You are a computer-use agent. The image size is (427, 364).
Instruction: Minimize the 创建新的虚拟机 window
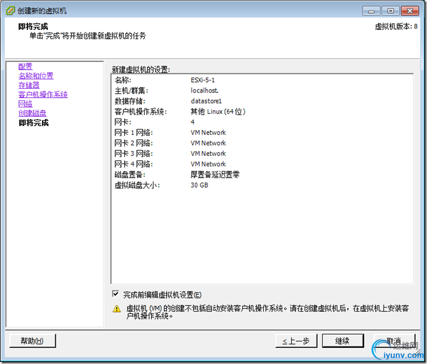pos(371,11)
